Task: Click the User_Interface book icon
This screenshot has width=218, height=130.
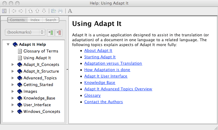Action: click(20, 105)
